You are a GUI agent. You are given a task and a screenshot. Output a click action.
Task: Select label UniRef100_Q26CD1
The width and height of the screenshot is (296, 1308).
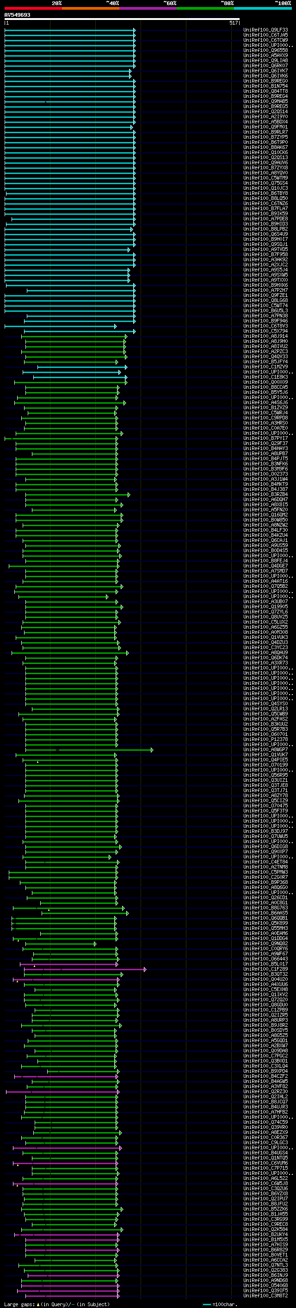point(265,897)
